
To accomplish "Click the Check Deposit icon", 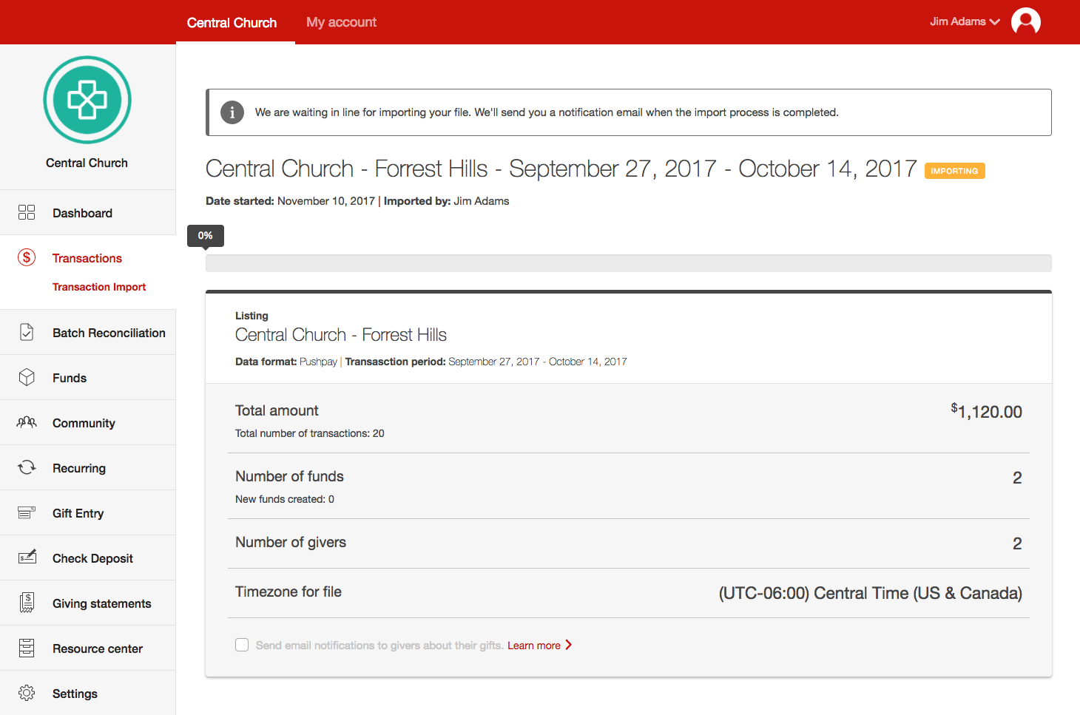I will (x=27, y=558).
